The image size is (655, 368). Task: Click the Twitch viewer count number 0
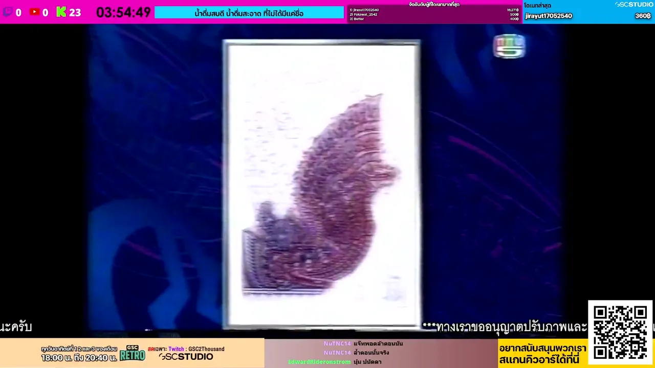[x=18, y=12]
